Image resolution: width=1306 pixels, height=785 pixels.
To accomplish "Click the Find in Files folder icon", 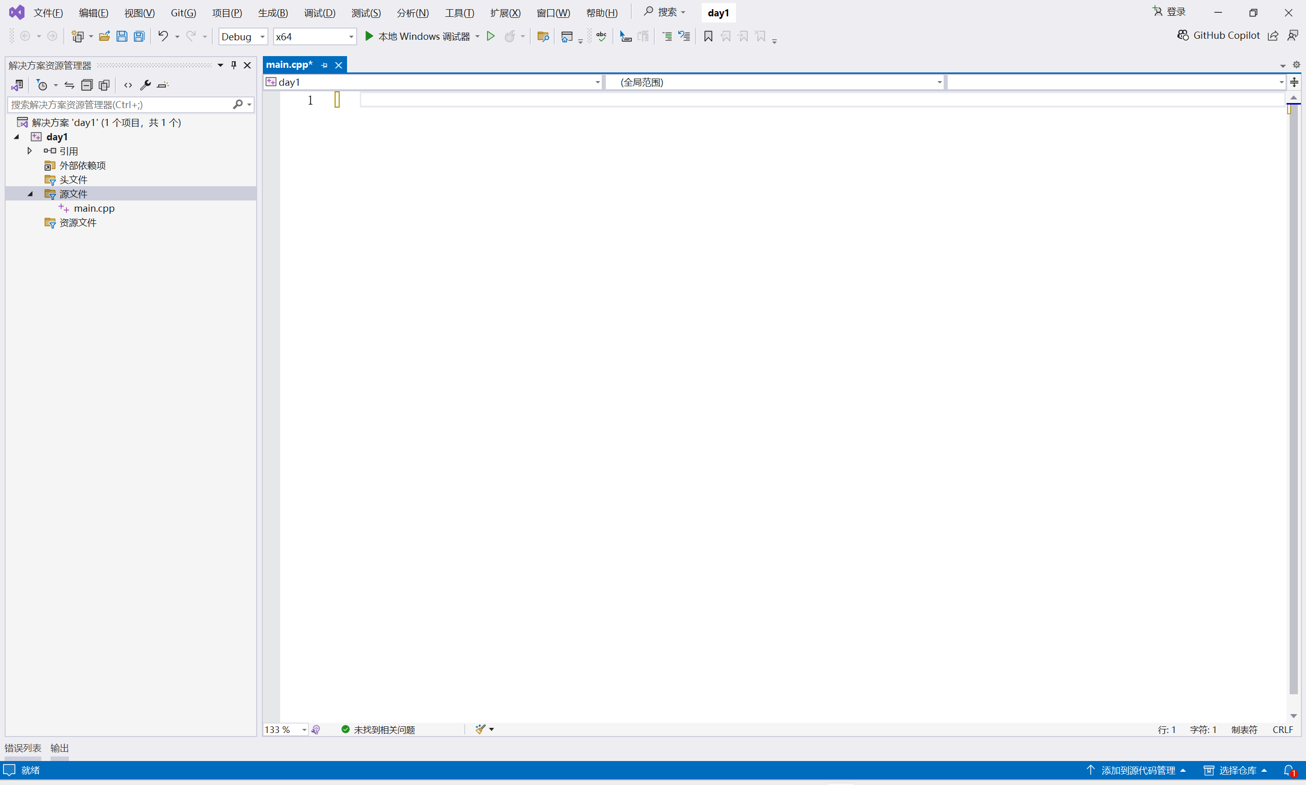I will click(x=543, y=37).
